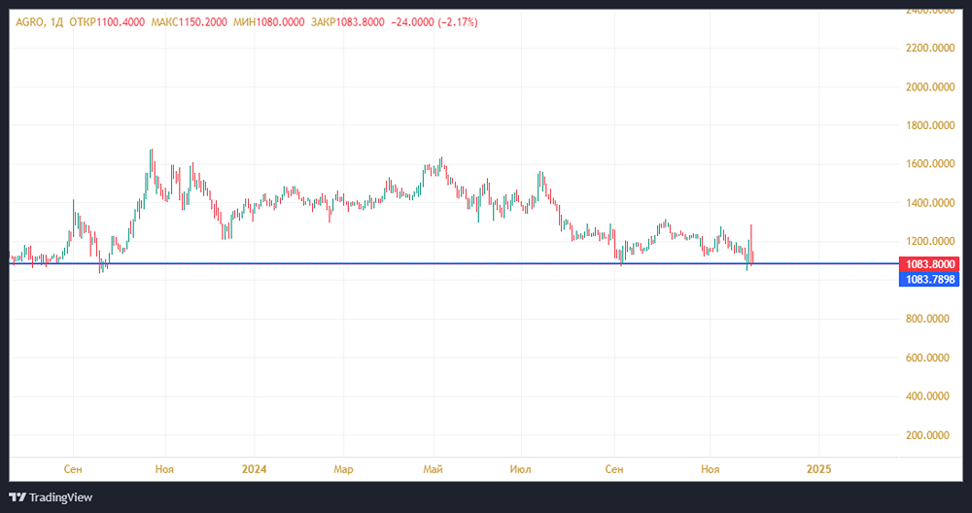Click the Июл label on time axis

(520, 469)
